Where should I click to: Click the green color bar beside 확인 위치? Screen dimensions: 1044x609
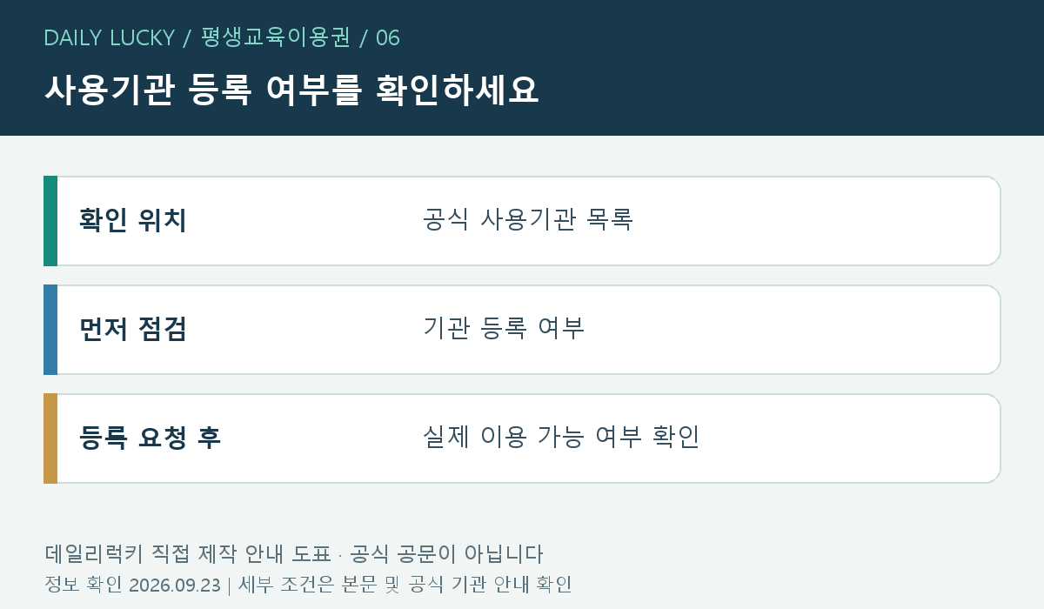click(x=50, y=221)
